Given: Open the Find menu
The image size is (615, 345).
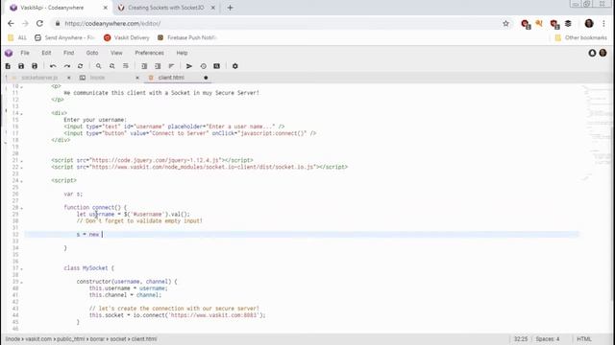Looking at the screenshot, I should click(x=68, y=53).
